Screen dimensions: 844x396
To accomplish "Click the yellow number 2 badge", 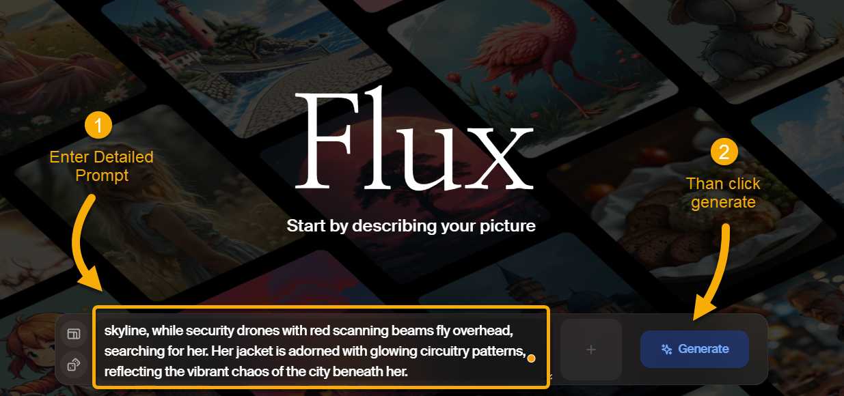I will tap(724, 152).
